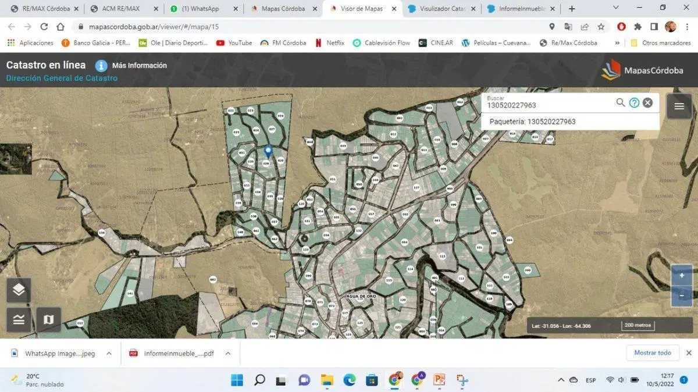Expand options for WhatsApp Image download
Viewport: 698px width, 392px height.
point(109,353)
